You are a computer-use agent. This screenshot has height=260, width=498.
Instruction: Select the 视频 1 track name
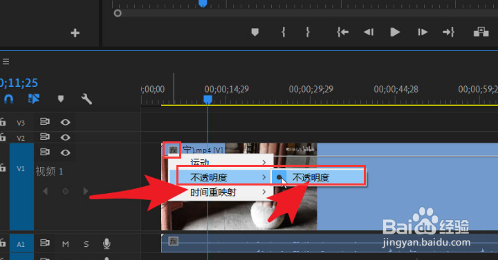coord(49,172)
